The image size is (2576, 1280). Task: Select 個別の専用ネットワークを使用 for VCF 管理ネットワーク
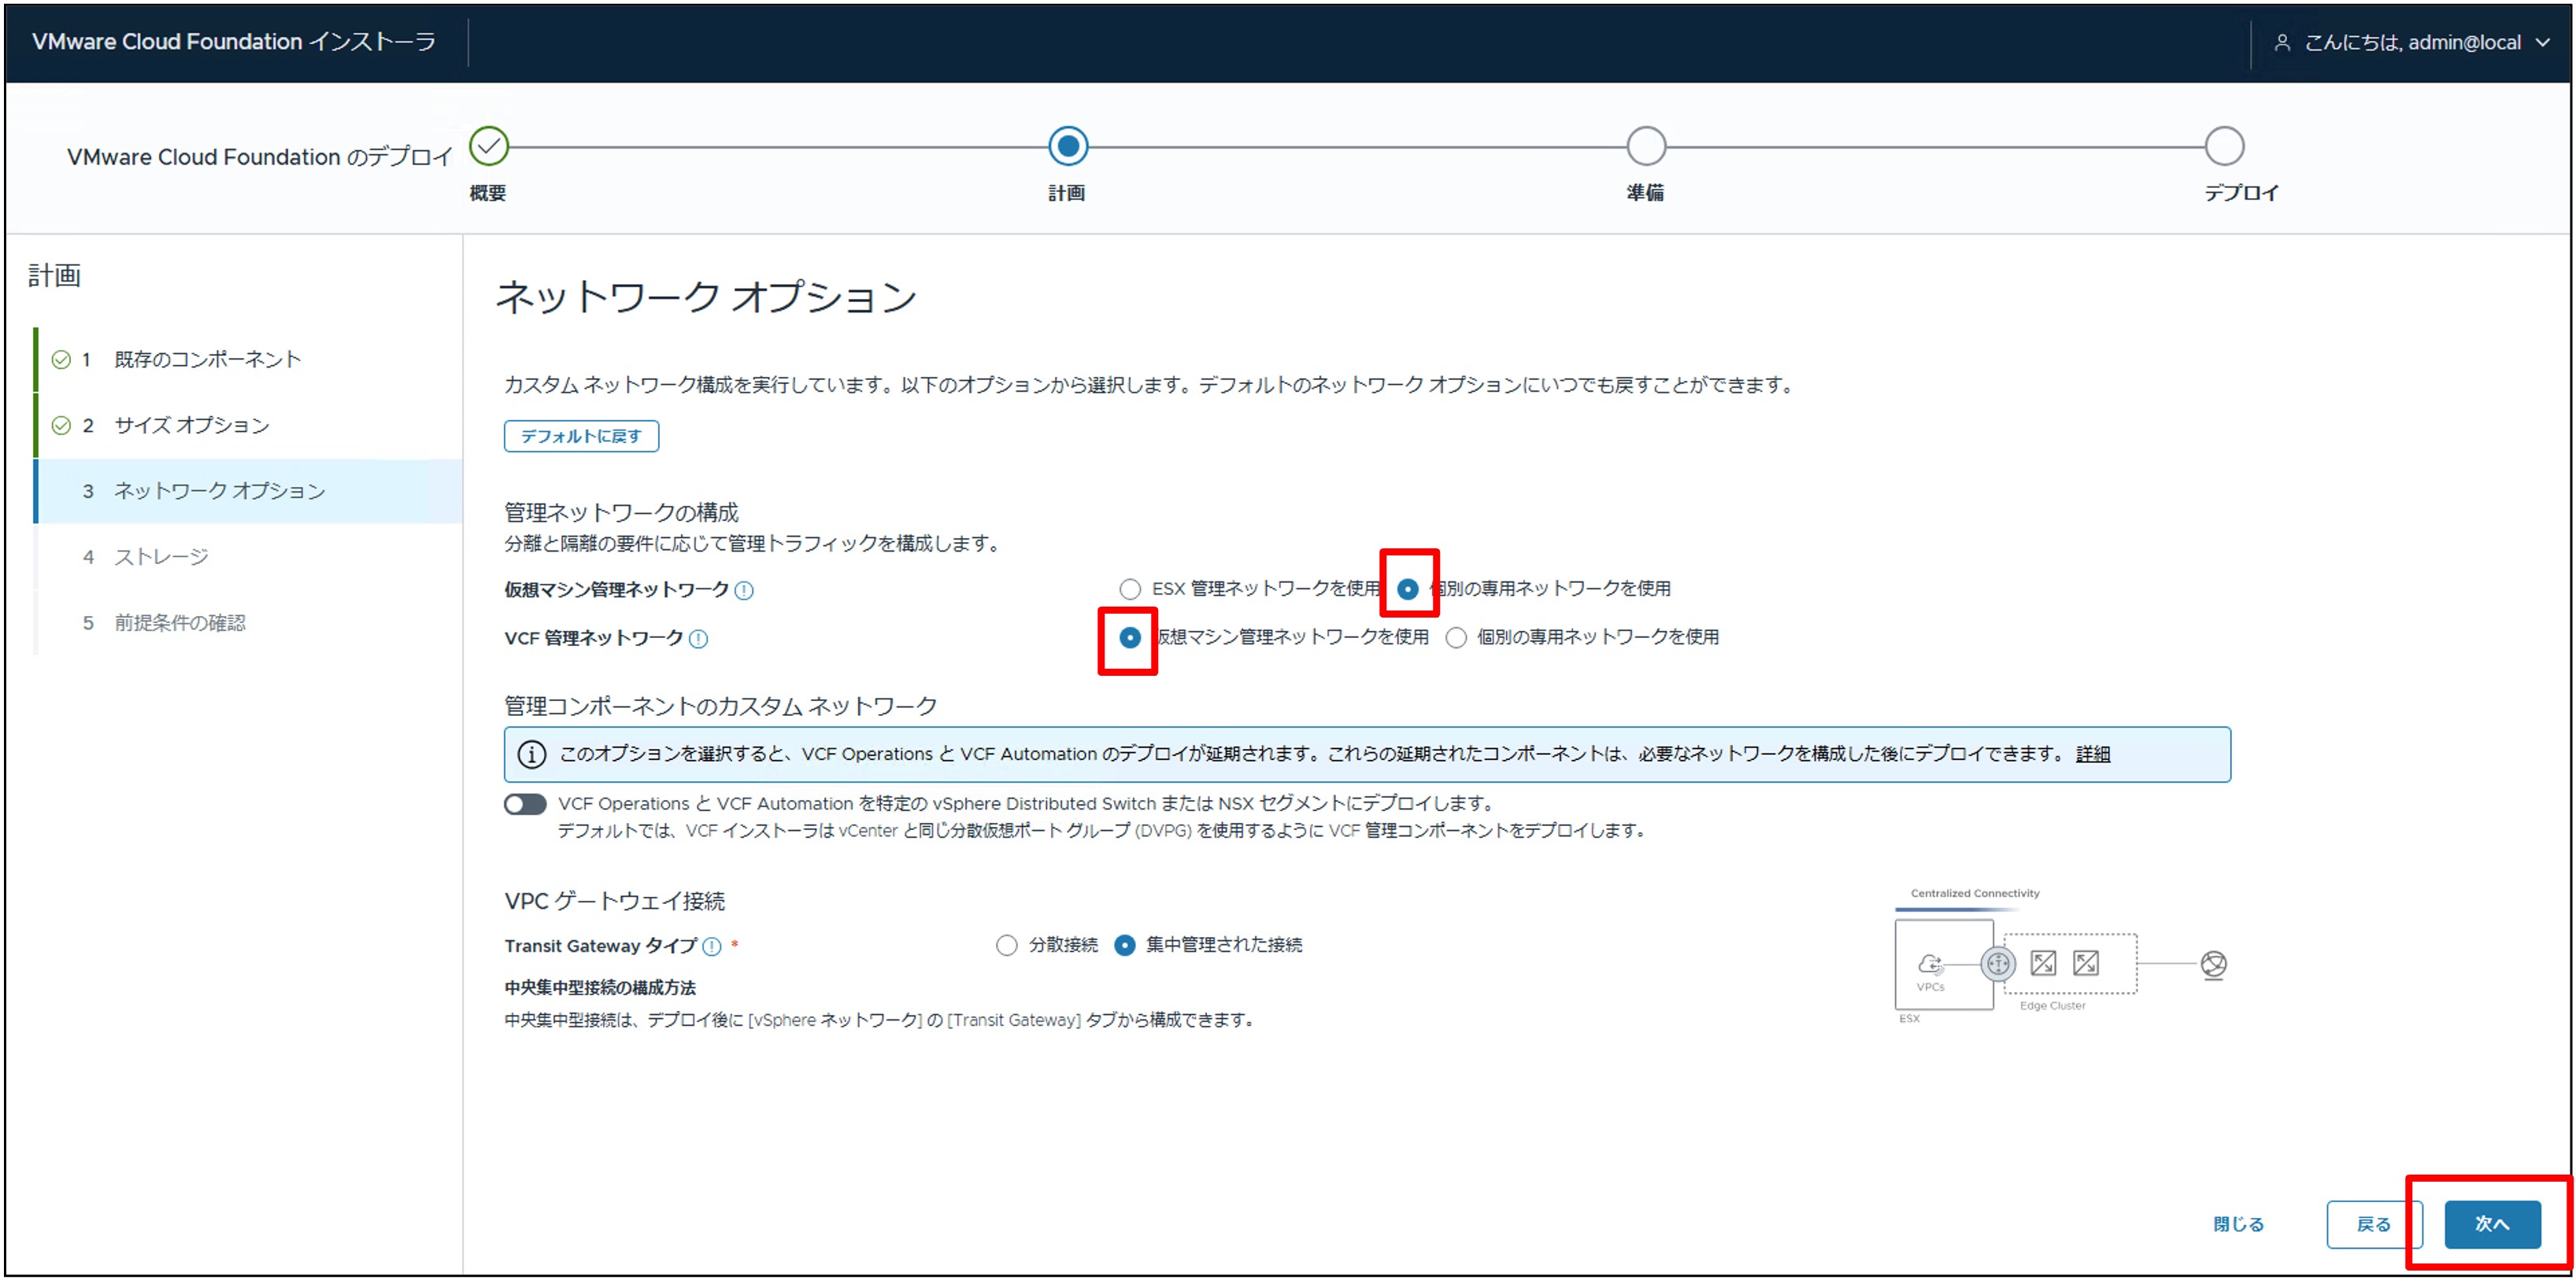pyautogui.click(x=1456, y=639)
